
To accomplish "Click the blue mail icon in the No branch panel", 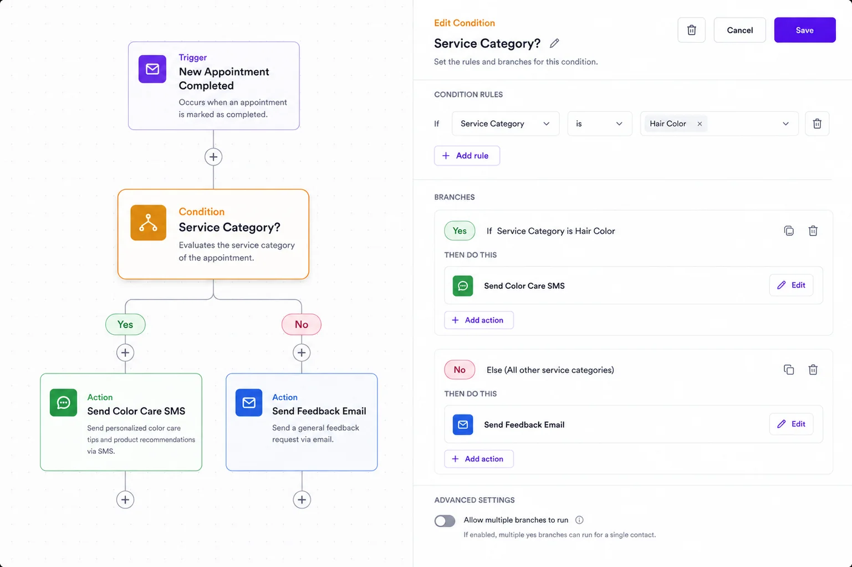I will coord(463,425).
